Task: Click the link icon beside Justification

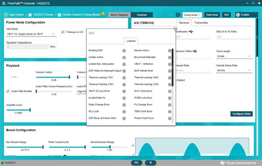Action: pos(191,32)
